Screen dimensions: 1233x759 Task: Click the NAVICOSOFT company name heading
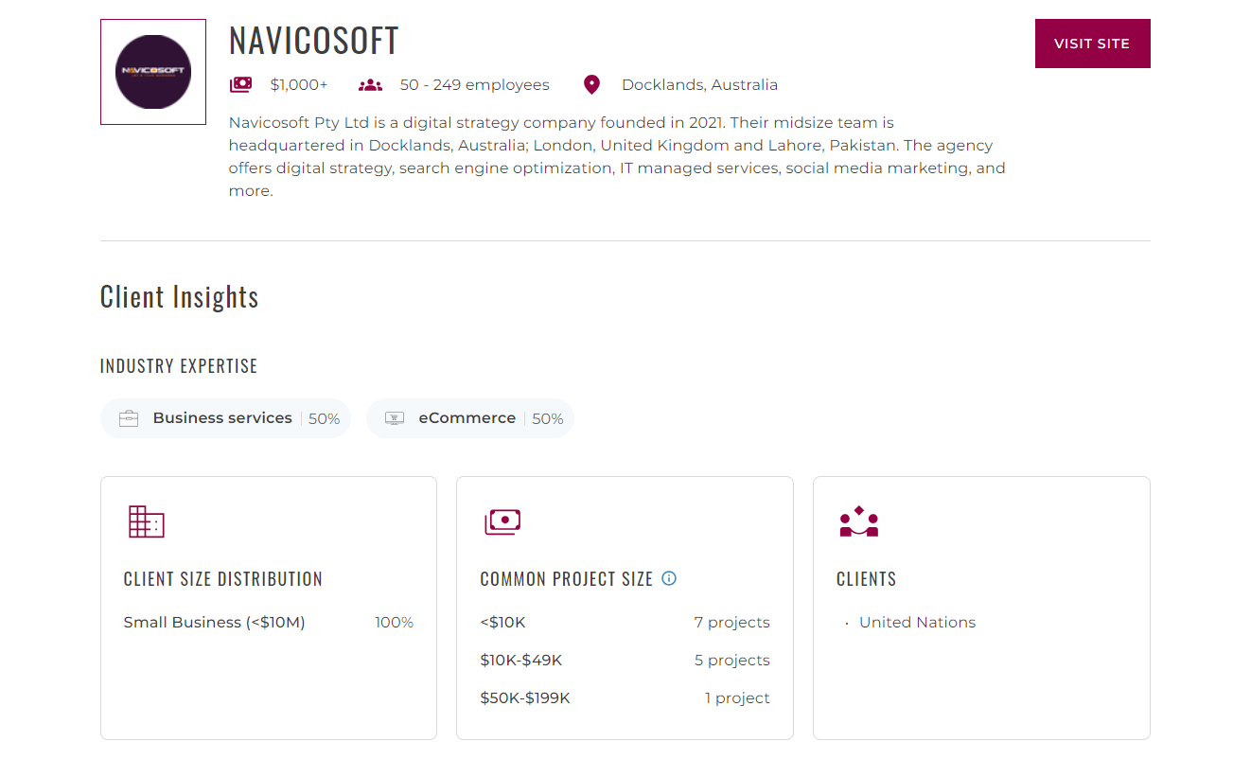[314, 41]
